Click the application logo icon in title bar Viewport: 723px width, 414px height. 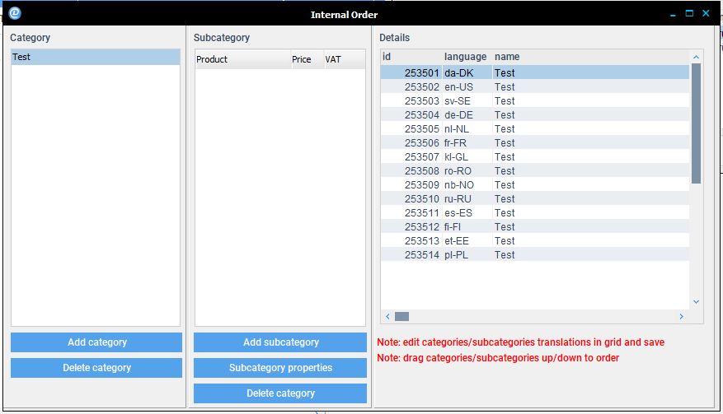[15, 13]
